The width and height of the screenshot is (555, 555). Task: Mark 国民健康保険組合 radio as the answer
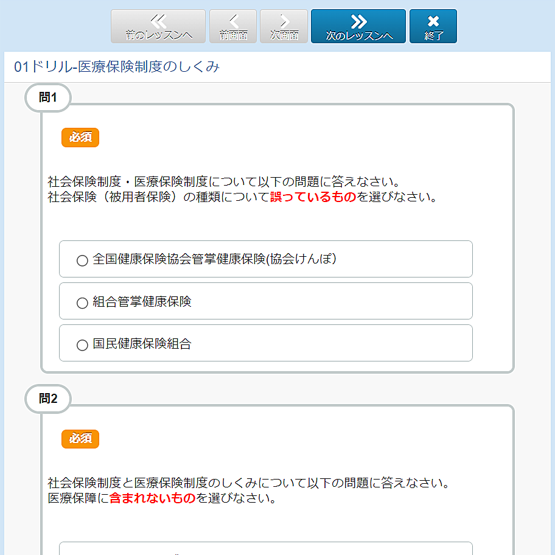tap(82, 345)
